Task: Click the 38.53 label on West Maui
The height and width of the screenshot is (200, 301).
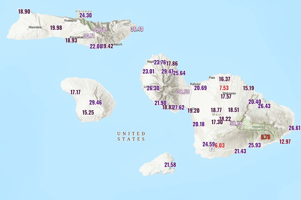Action: (183, 92)
